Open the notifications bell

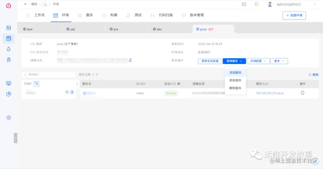click(x=257, y=4)
